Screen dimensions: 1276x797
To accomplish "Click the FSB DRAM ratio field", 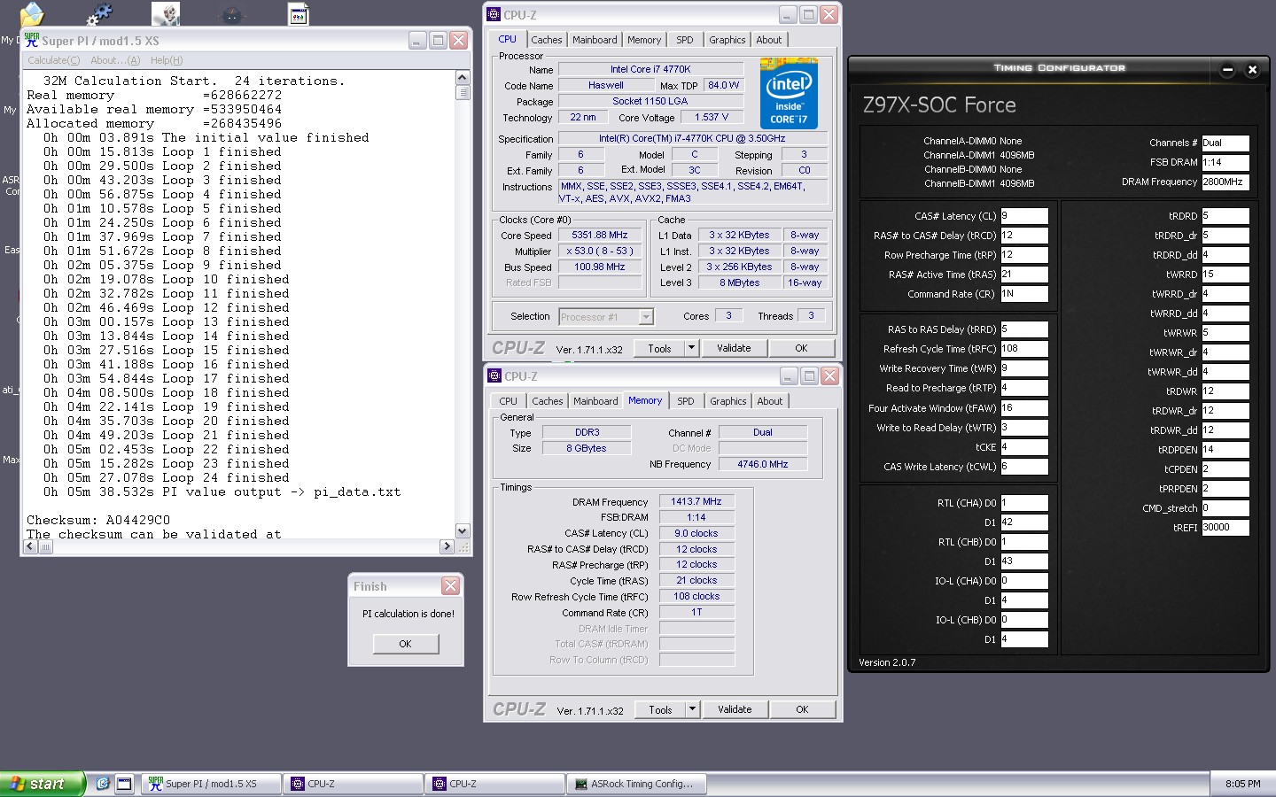I will (x=1225, y=162).
